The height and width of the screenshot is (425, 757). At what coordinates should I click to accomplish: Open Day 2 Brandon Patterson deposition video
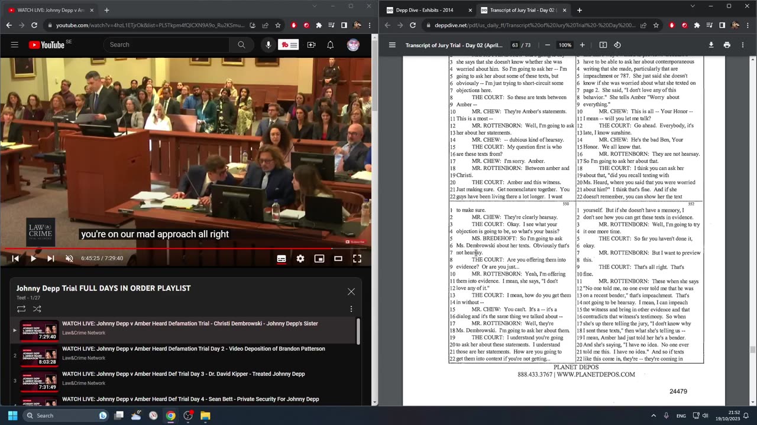tap(183, 355)
